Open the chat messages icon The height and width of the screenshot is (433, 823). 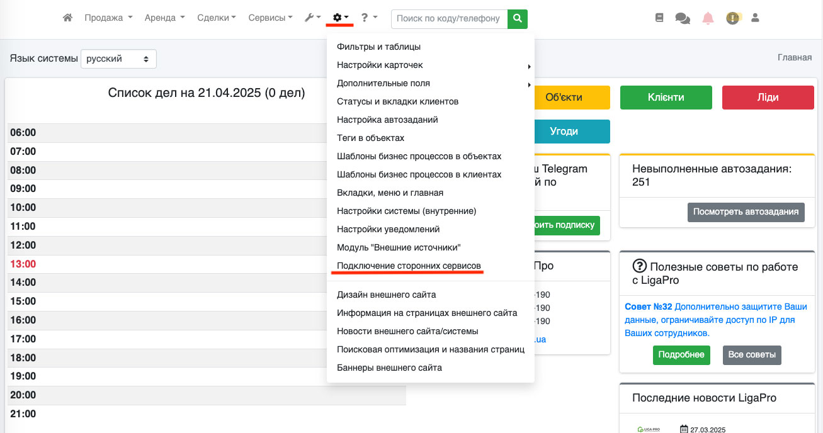pos(683,18)
